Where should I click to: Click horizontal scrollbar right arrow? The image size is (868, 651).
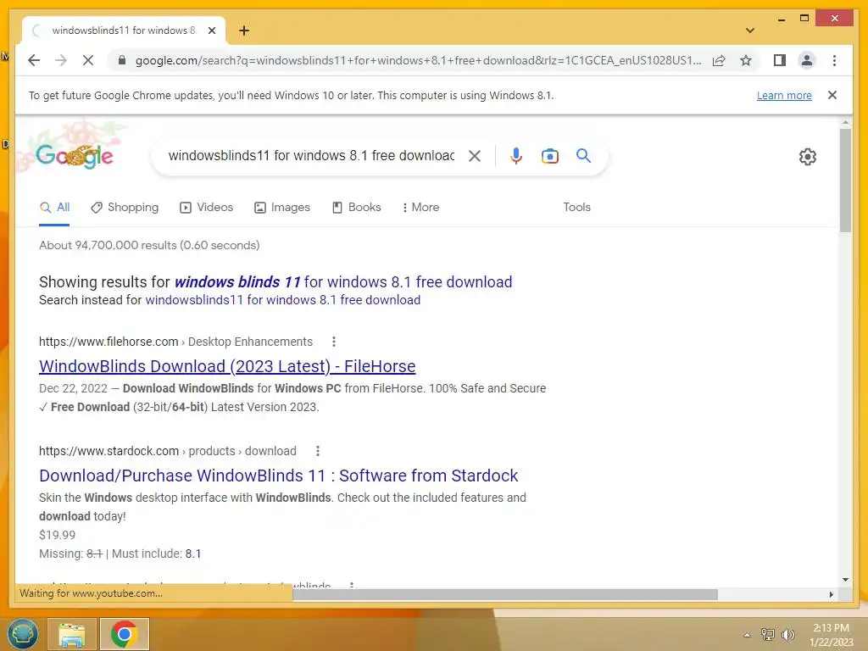point(832,594)
